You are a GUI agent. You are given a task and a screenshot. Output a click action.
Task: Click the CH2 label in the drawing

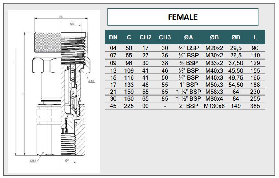(x=33, y=160)
